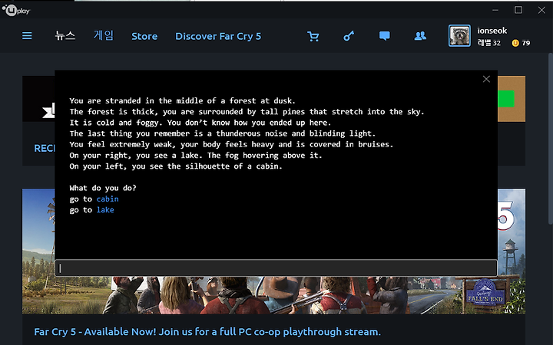Click the Ubisoft coin icon
Viewport: 553px width, 345px height.
click(x=515, y=43)
